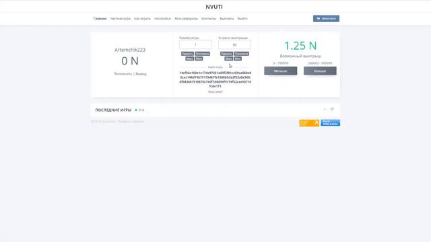The width and height of the screenshot is (431, 242).
Task: Click the % Шанс выигрыша input field
Action: click(x=234, y=44)
